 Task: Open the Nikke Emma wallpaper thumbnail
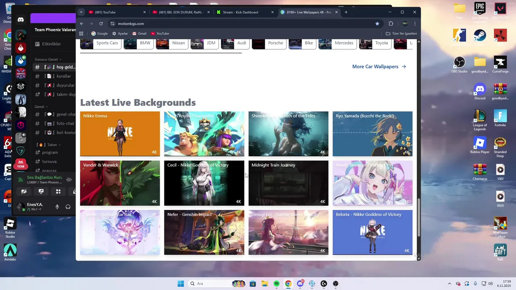pos(120,134)
